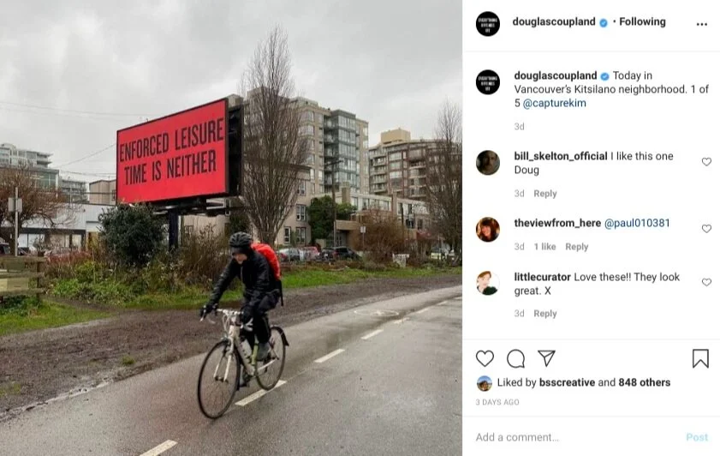Image resolution: width=720 pixels, height=456 pixels.
Task: Like theviewfrom_here's comment
Action: (706, 229)
